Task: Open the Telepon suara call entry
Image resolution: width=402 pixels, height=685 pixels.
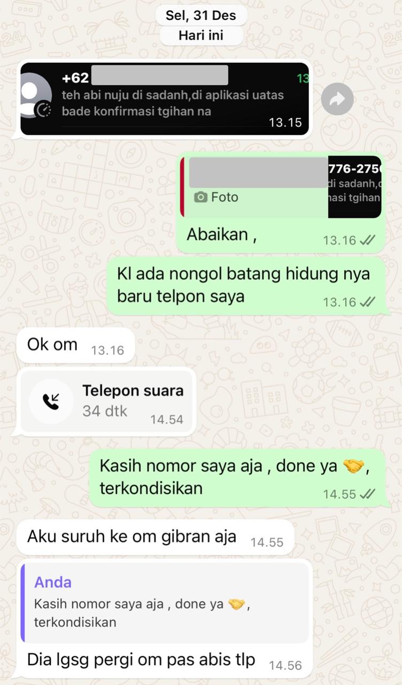Action: point(106,401)
